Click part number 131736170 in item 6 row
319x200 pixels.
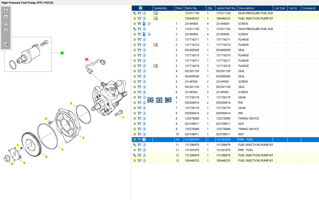[192, 97]
